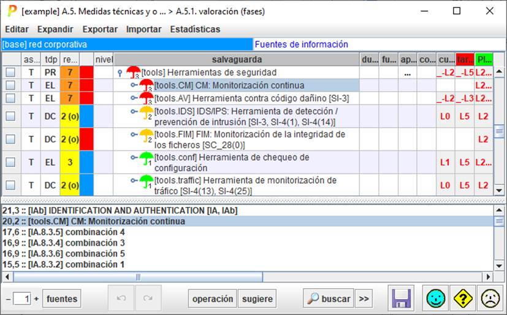
Task: Click the blue happy face icon
Action: [x=437, y=299]
